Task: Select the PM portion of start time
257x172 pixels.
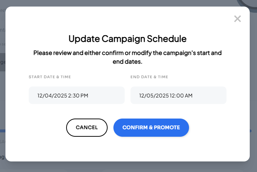Action: [84, 96]
